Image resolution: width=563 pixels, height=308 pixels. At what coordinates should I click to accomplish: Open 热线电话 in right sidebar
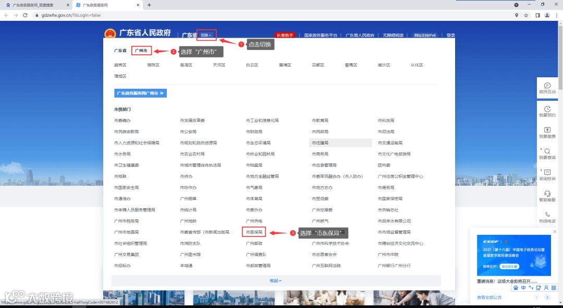pos(547,218)
